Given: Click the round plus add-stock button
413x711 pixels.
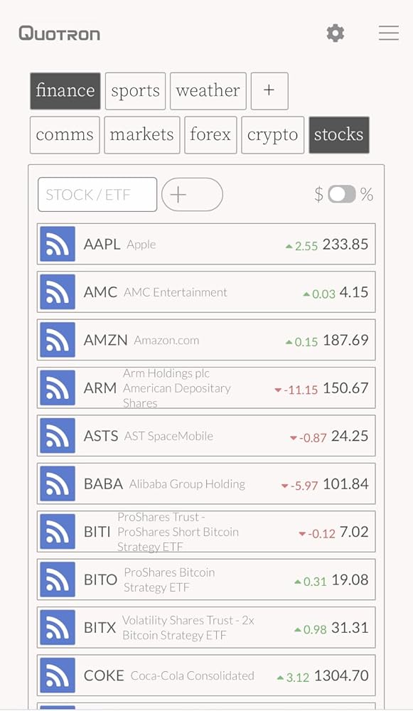Looking at the screenshot, I should pos(192,195).
